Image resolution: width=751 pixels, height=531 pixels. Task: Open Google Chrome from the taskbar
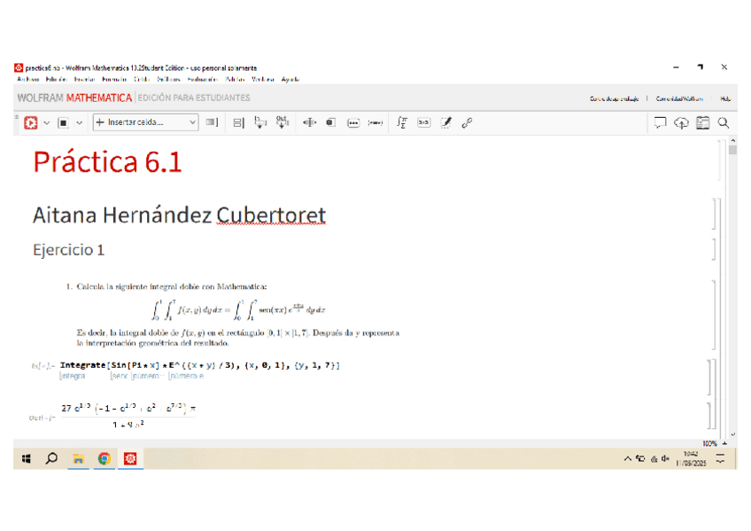pyautogui.click(x=104, y=458)
